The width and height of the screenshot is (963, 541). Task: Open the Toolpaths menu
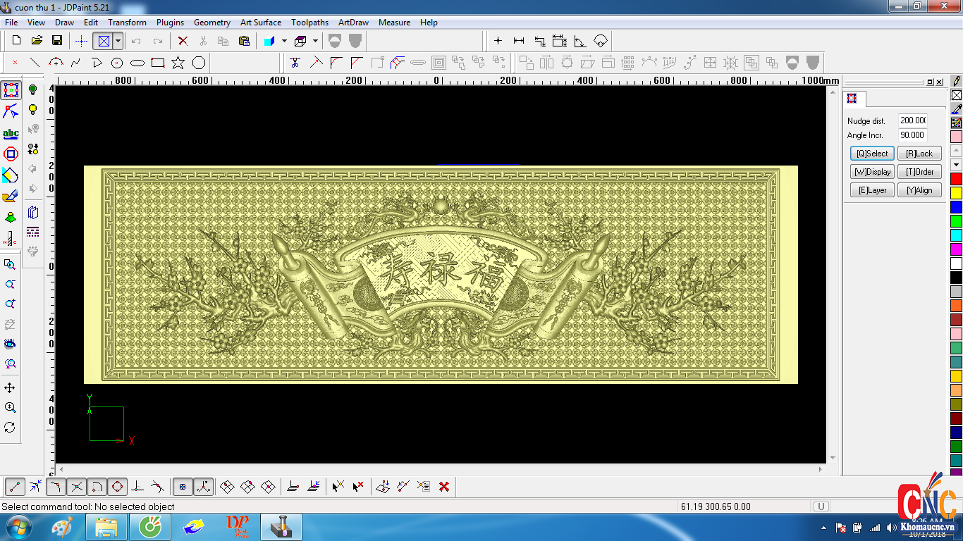point(309,23)
